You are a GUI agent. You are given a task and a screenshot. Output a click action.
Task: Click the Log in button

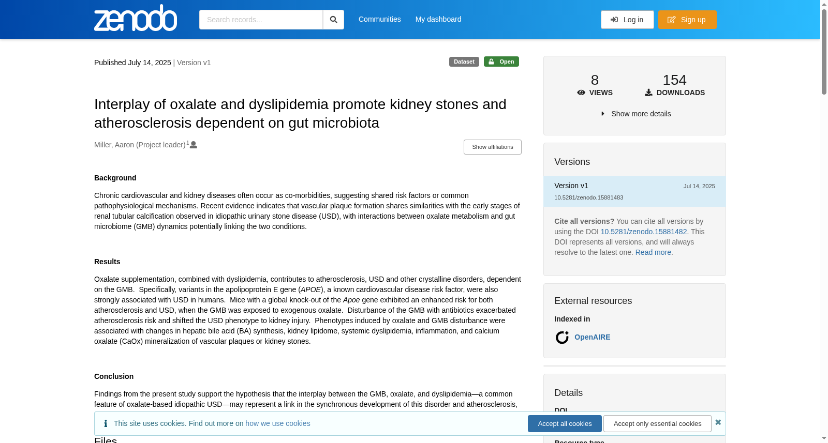[x=627, y=20]
